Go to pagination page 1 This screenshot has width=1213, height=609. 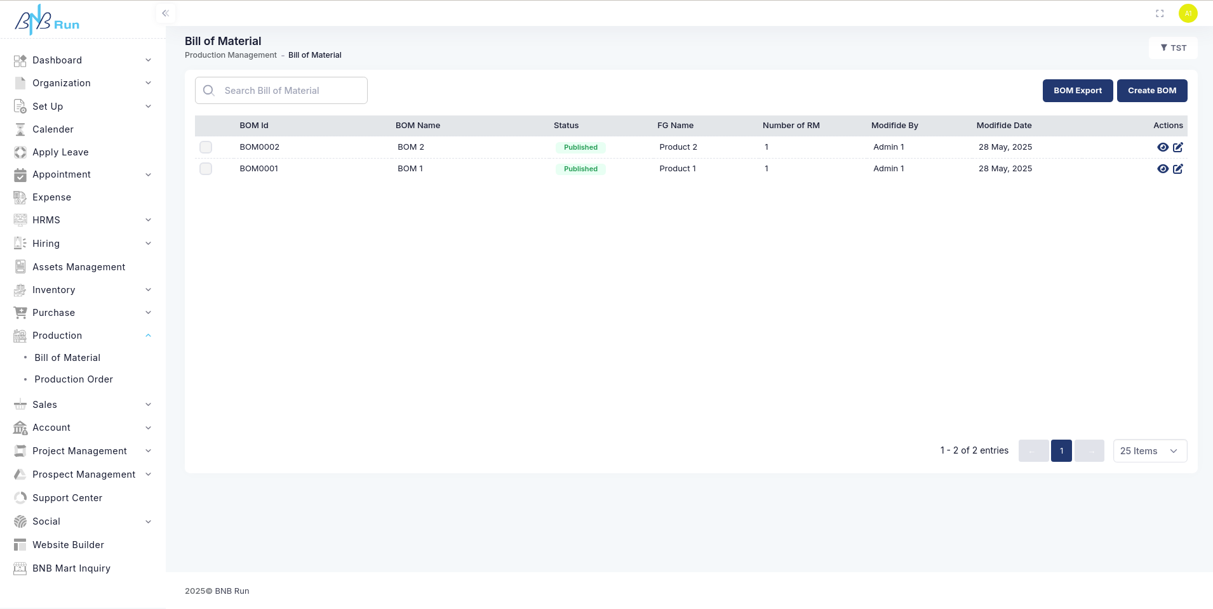(x=1061, y=451)
